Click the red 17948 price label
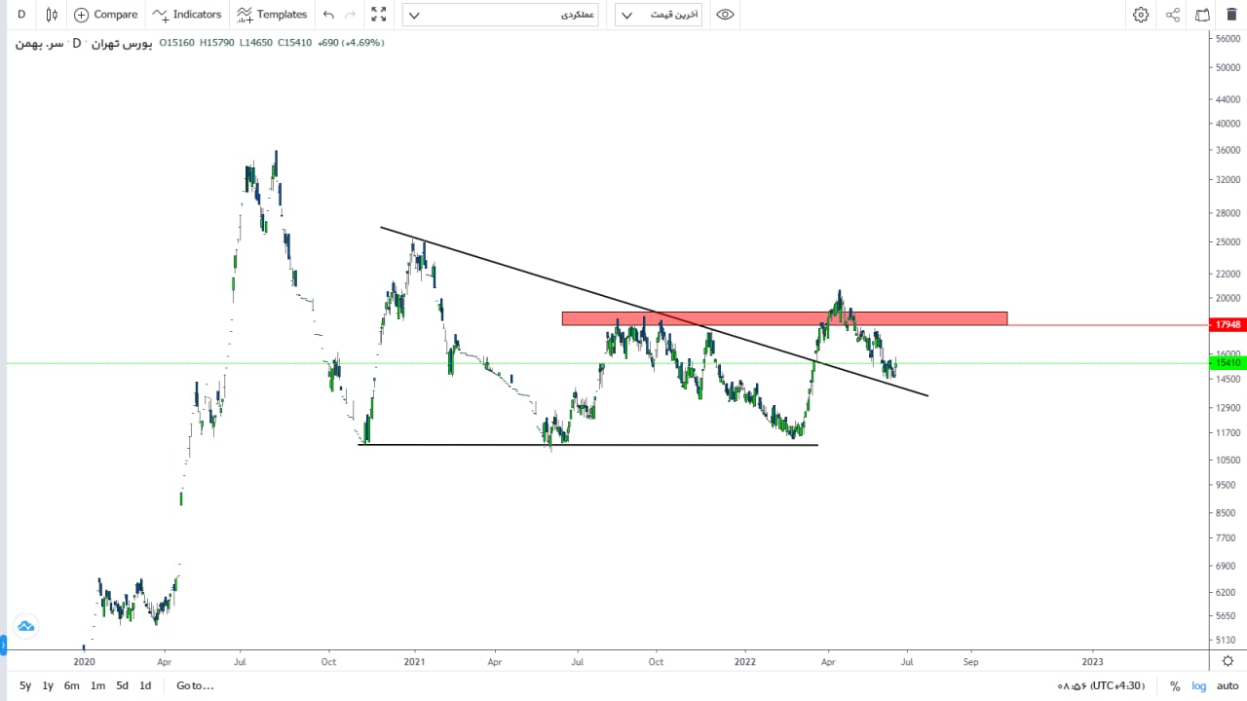 [x=1227, y=324]
